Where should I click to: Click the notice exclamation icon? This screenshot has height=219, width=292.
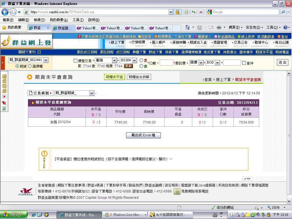pos(44,154)
